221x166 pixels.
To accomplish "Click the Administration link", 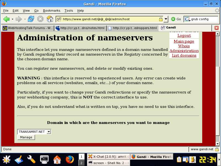I will click(184, 51).
